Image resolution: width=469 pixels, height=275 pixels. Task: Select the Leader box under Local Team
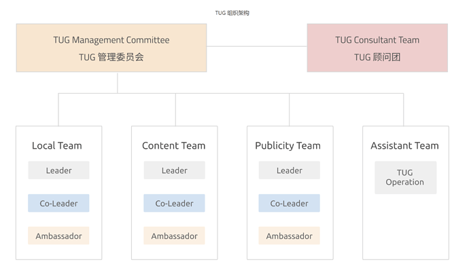[58, 170]
